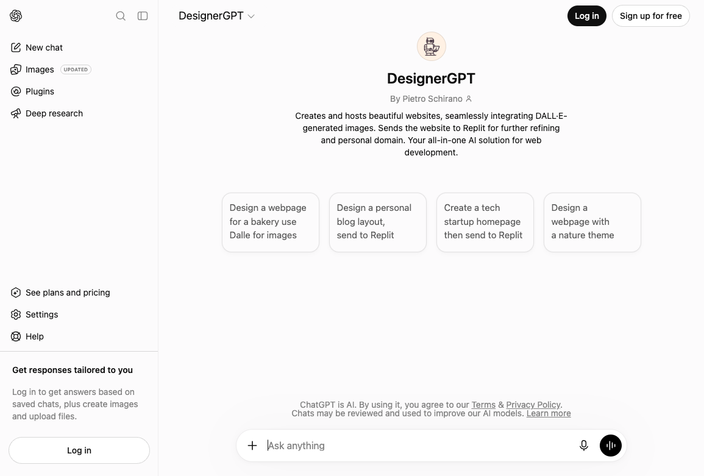
Task: Click the author profile person icon
Action: (469, 99)
